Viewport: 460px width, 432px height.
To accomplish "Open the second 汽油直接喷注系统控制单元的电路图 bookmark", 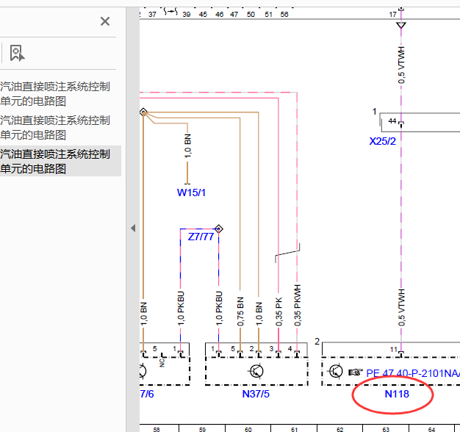I will pyautogui.click(x=56, y=128).
